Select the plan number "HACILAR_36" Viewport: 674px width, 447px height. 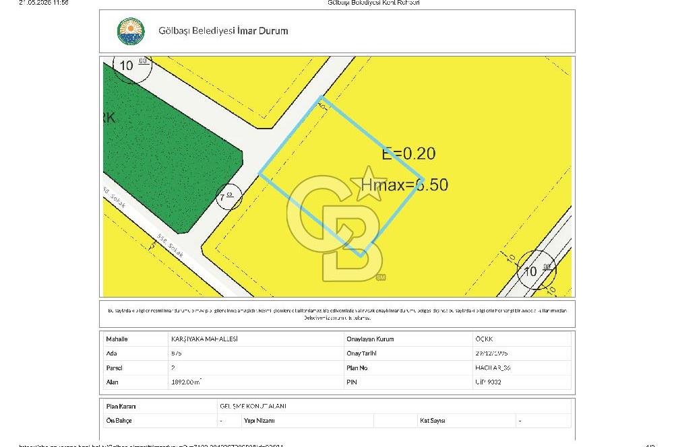(493, 368)
